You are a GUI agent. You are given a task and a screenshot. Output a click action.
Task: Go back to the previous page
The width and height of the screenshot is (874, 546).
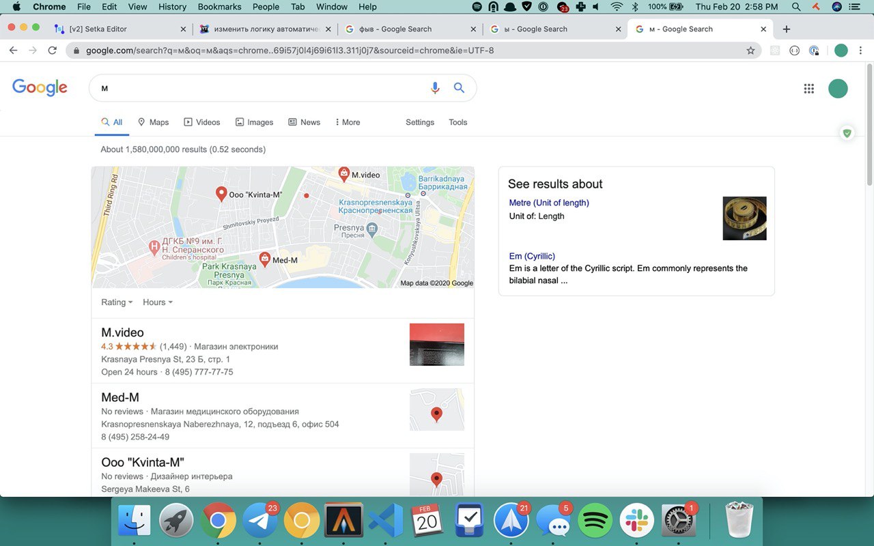point(12,51)
